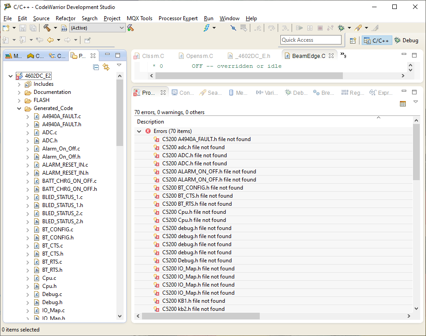426x336 pixels.
Task: Select error C5200 KB1.h file not found
Action: coord(193,301)
